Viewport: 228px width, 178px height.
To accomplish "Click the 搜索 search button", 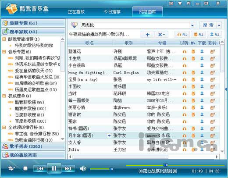I will [x=208, y=25].
